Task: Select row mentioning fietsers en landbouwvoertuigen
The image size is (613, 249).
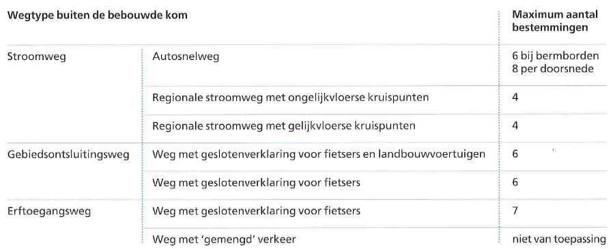Action: point(319,154)
